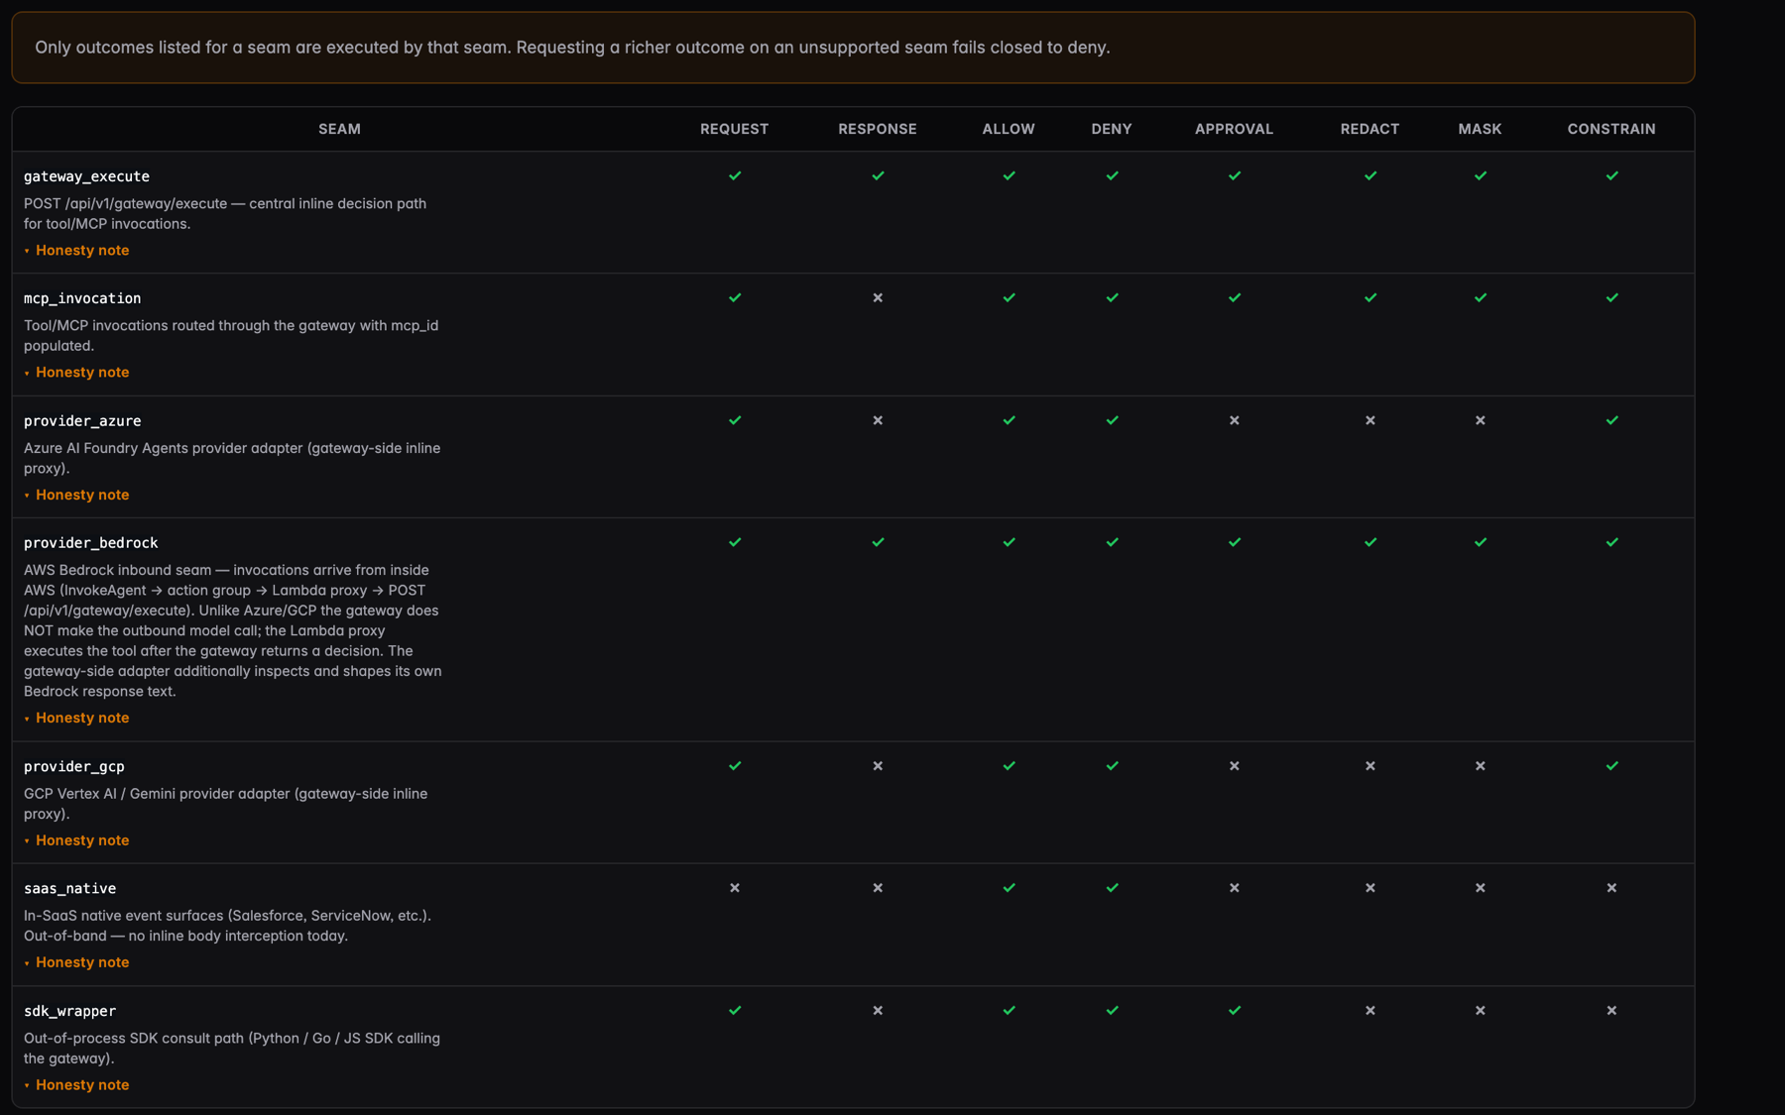
Task: Select the gateway_execute seam name
Action: click(x=87, y=176)
